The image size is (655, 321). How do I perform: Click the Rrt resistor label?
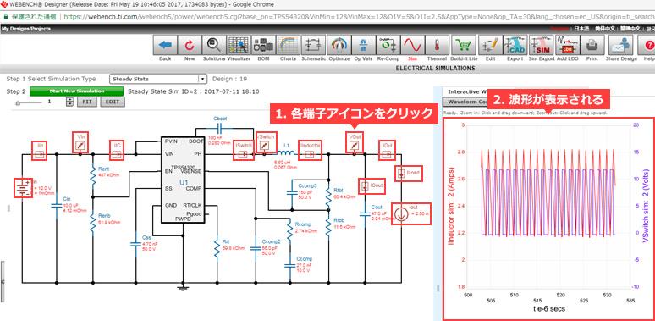tap(226, 241)
